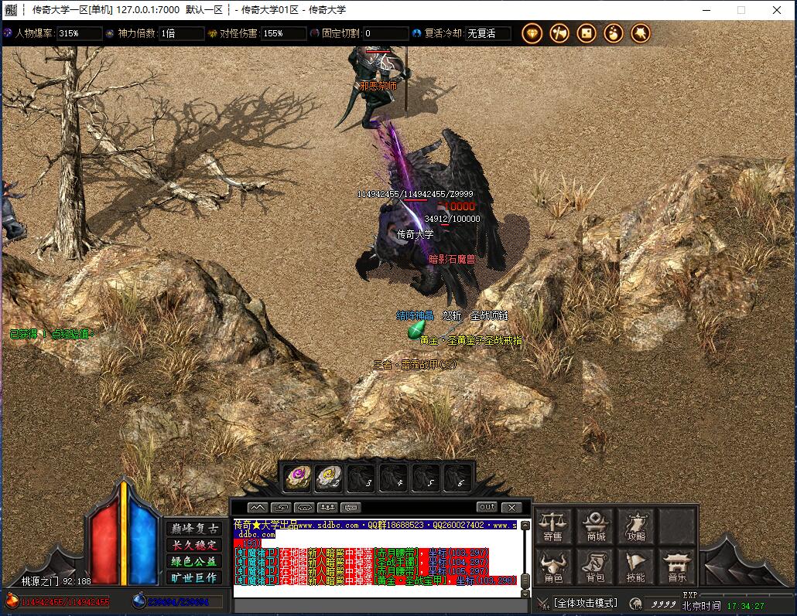Click the 巅峰复古 button
The width and height of the screenshot is (797, 616).
click(x=195, y=529)
